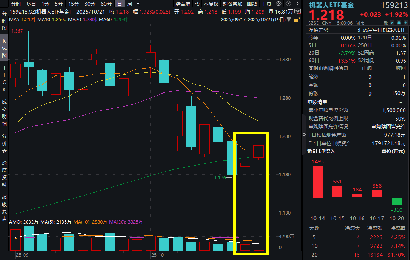Switch to the 60分 period tab
The image size is (410, 260).
coord(106,4)
